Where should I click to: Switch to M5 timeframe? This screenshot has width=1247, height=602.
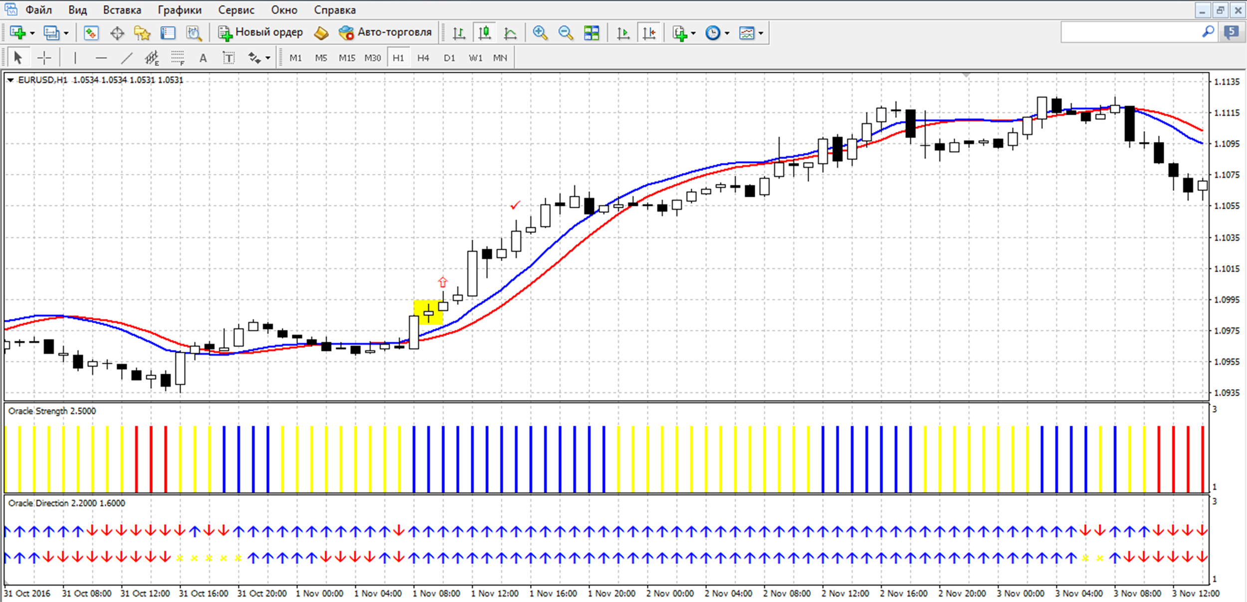pyautogui.click(x=321, y=58)
